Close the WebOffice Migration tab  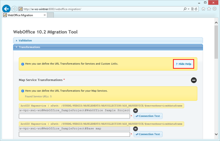pyautogui.click(x=45, y=15)
